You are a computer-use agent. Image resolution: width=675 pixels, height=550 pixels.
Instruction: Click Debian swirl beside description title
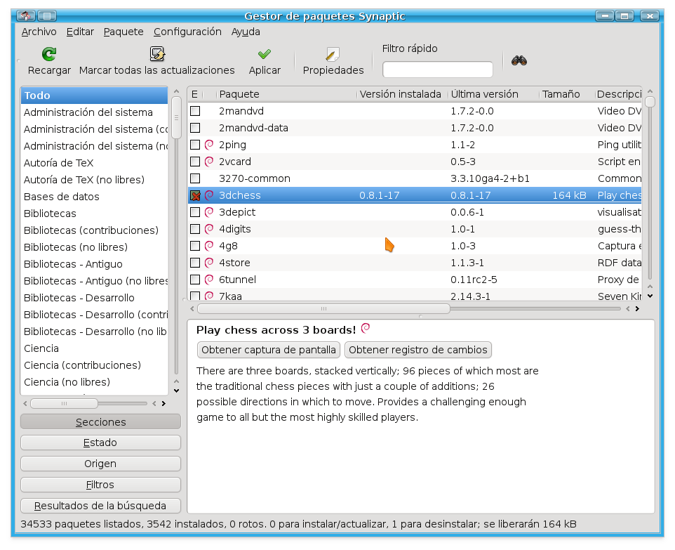coord(366,329)
